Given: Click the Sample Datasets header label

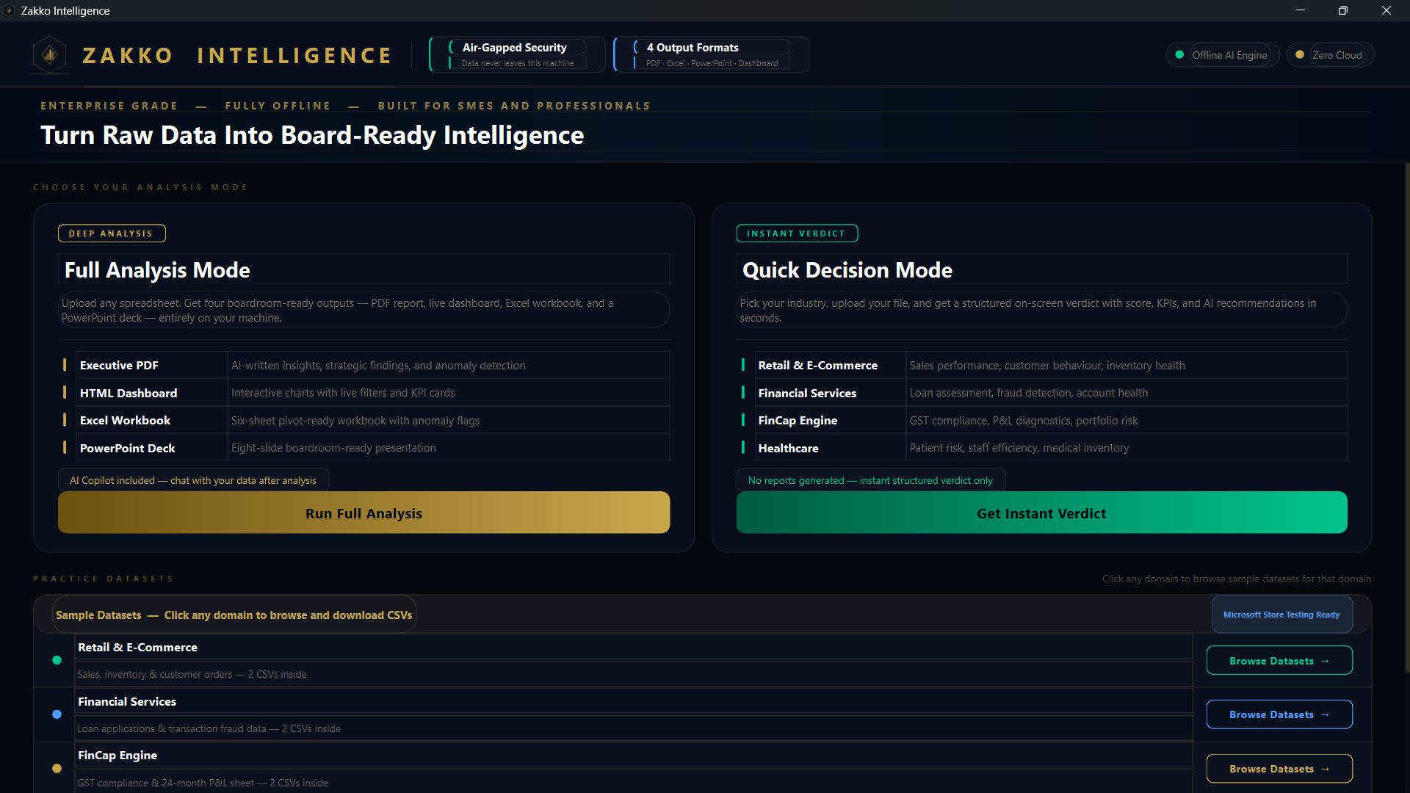Looking at the screenshot, I should point(234,615).
